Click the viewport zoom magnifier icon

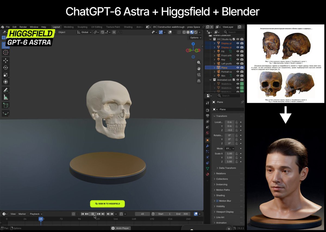click(199, 62)
